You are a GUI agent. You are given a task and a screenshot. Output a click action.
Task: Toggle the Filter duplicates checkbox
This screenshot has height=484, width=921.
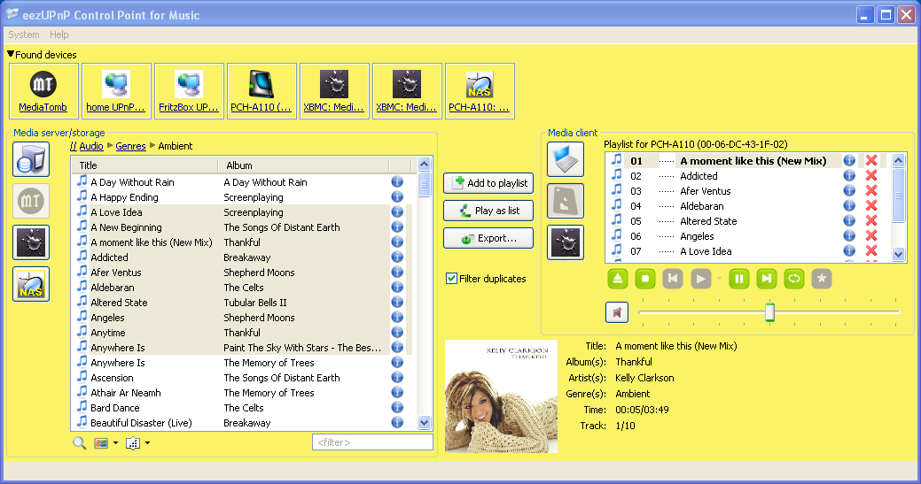pos(452,279)
